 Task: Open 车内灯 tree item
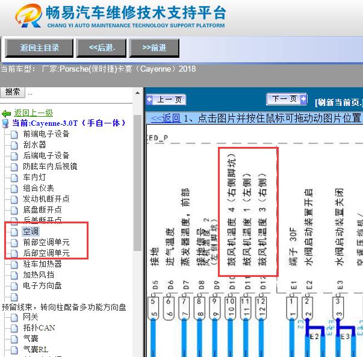coord(34,178)
